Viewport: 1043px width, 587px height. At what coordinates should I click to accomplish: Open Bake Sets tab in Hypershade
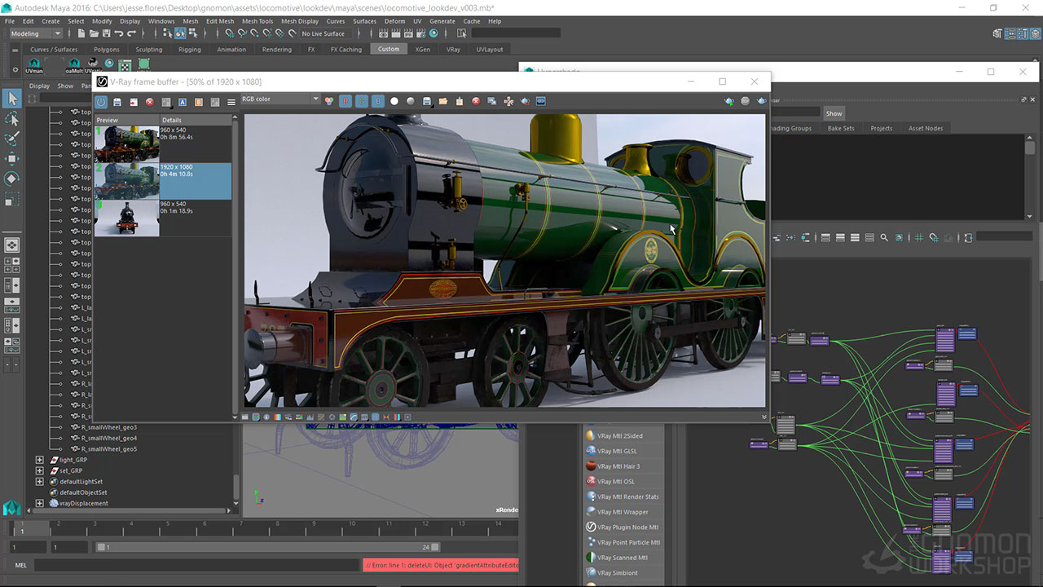point(841,128)
